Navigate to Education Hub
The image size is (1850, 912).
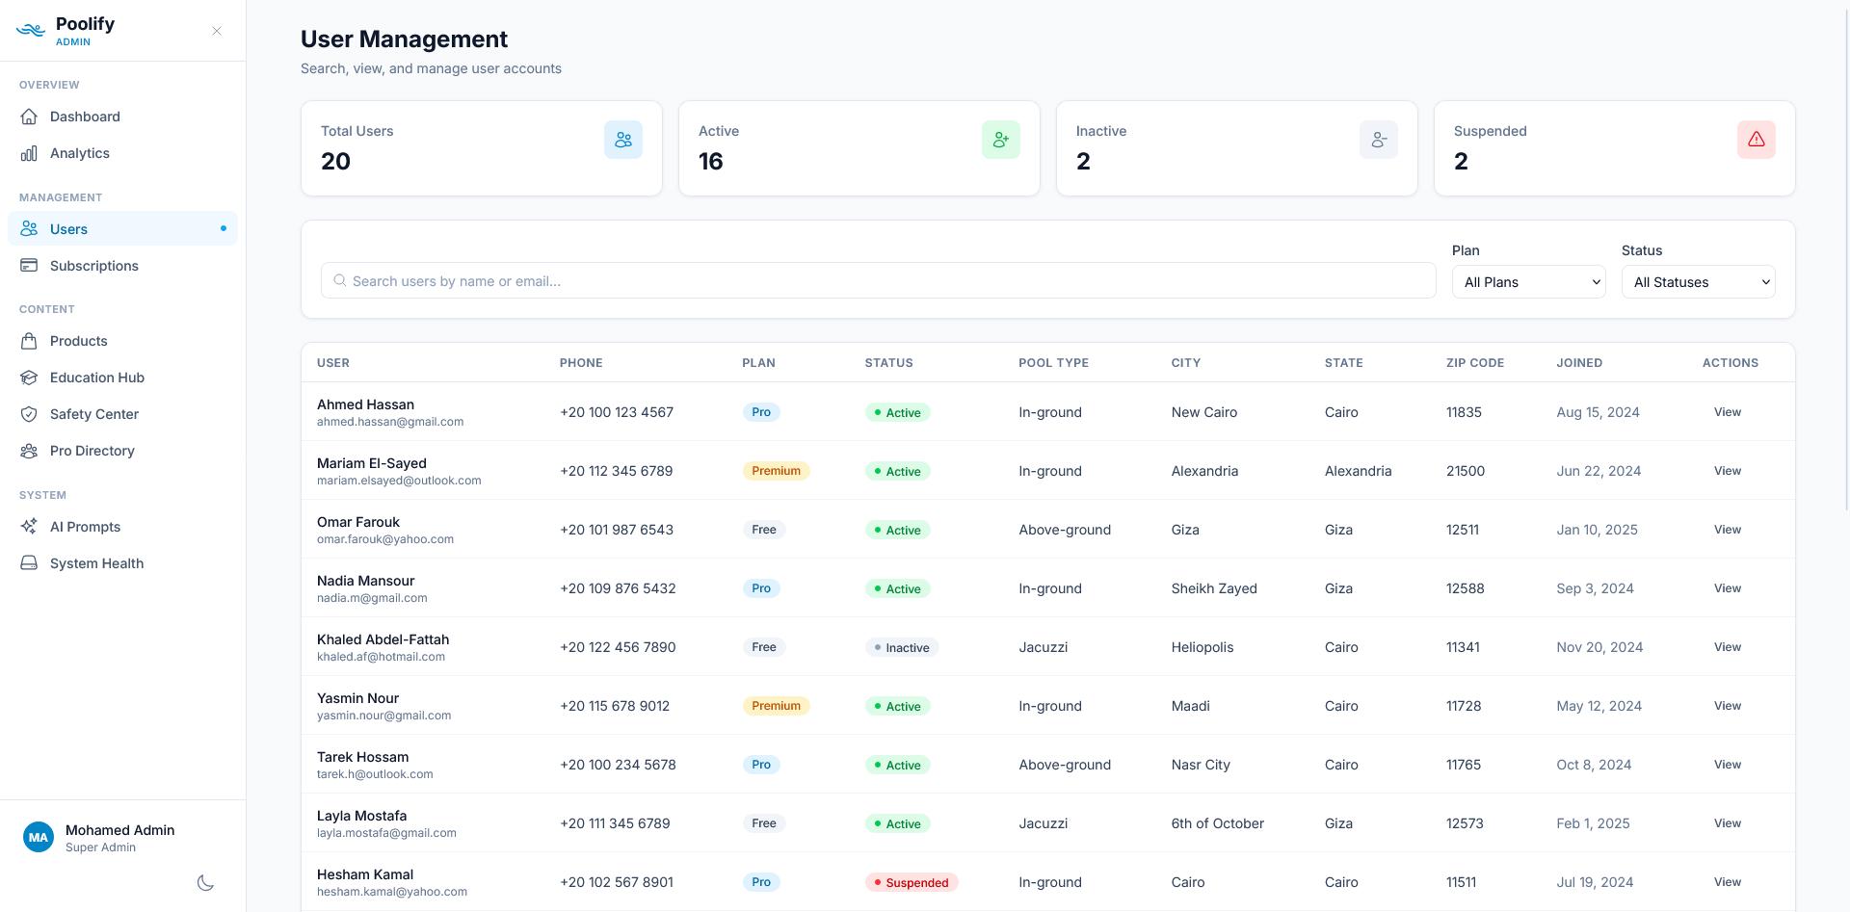pos(122,378)
